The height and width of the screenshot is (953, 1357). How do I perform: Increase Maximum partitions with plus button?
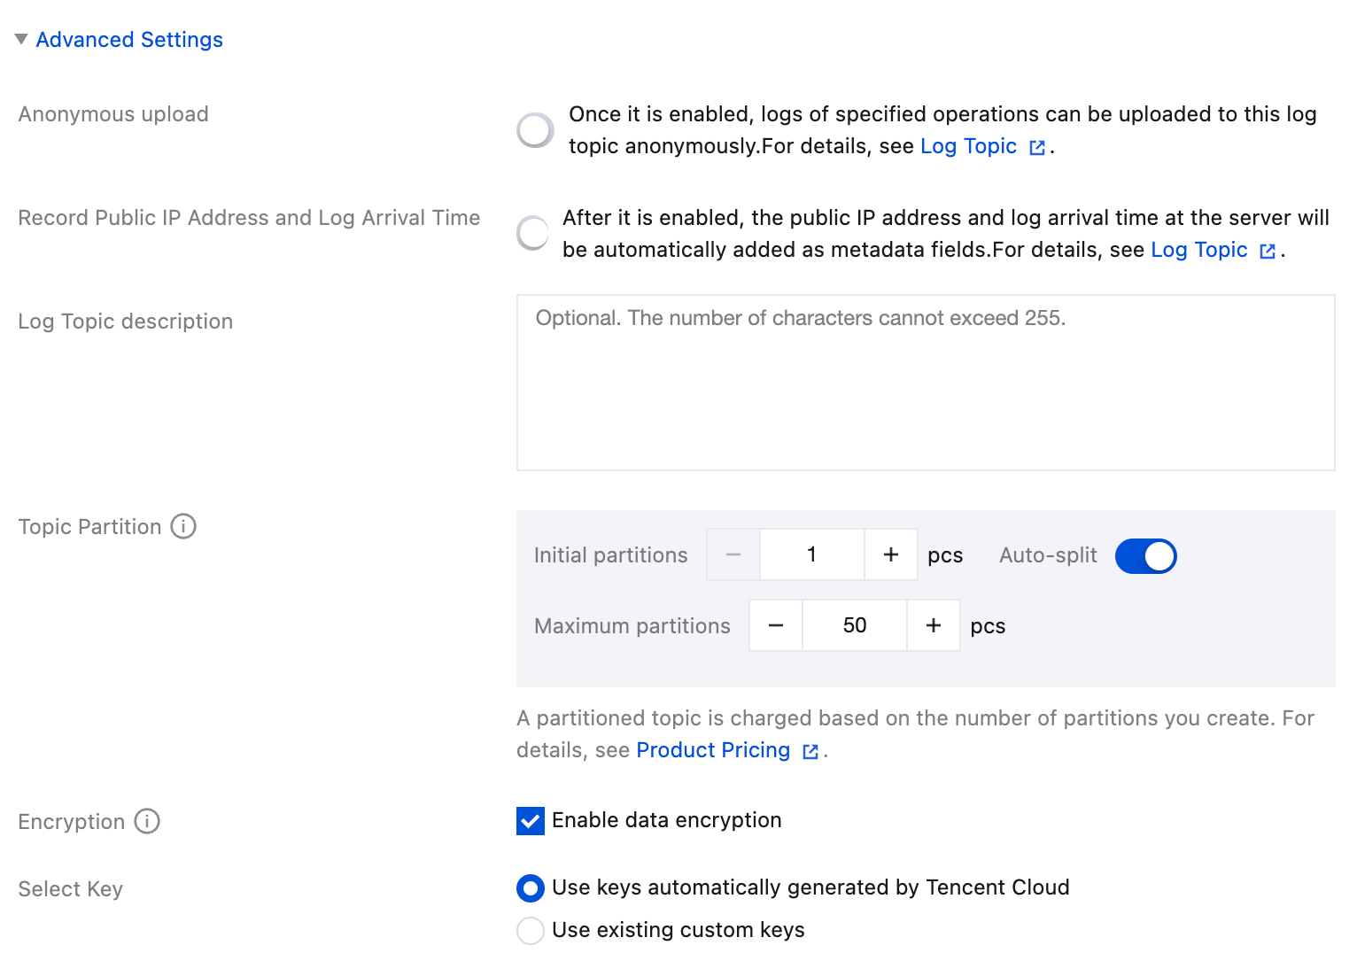tap(934, 625)
